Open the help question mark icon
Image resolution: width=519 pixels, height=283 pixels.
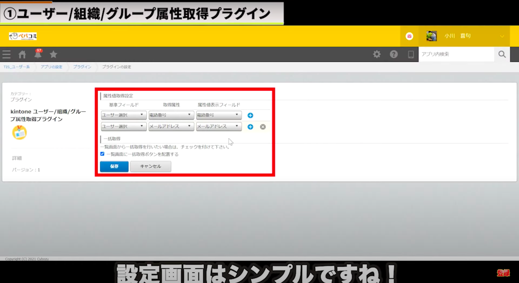(394, 54)
